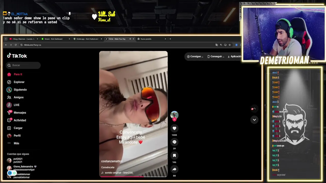Screen dimensions: 326x183
Task: Click the browser back arrow
Action: pyautogui.click(x=6, y=45)
